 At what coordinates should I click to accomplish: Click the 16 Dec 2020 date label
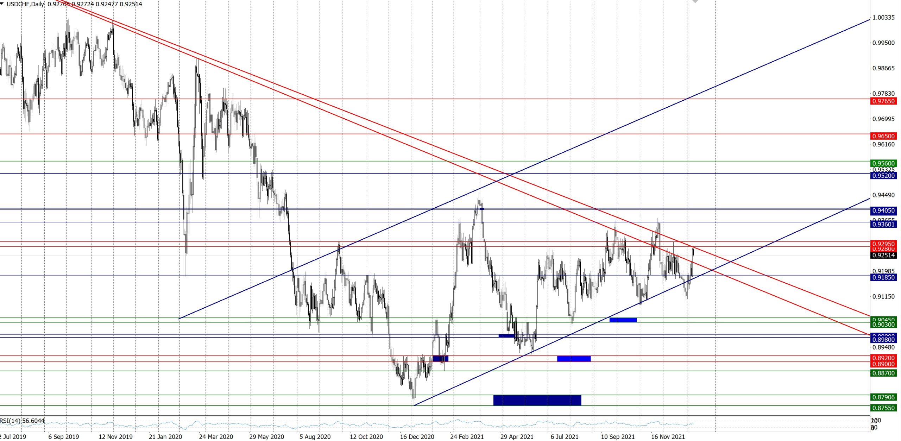(x=417, y=437)
